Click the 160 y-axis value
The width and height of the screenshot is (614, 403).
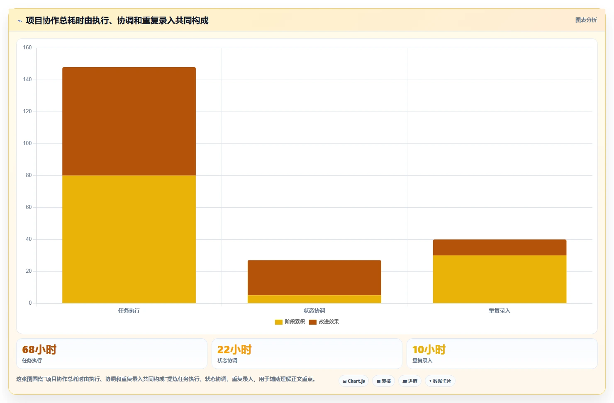(27, 48)
